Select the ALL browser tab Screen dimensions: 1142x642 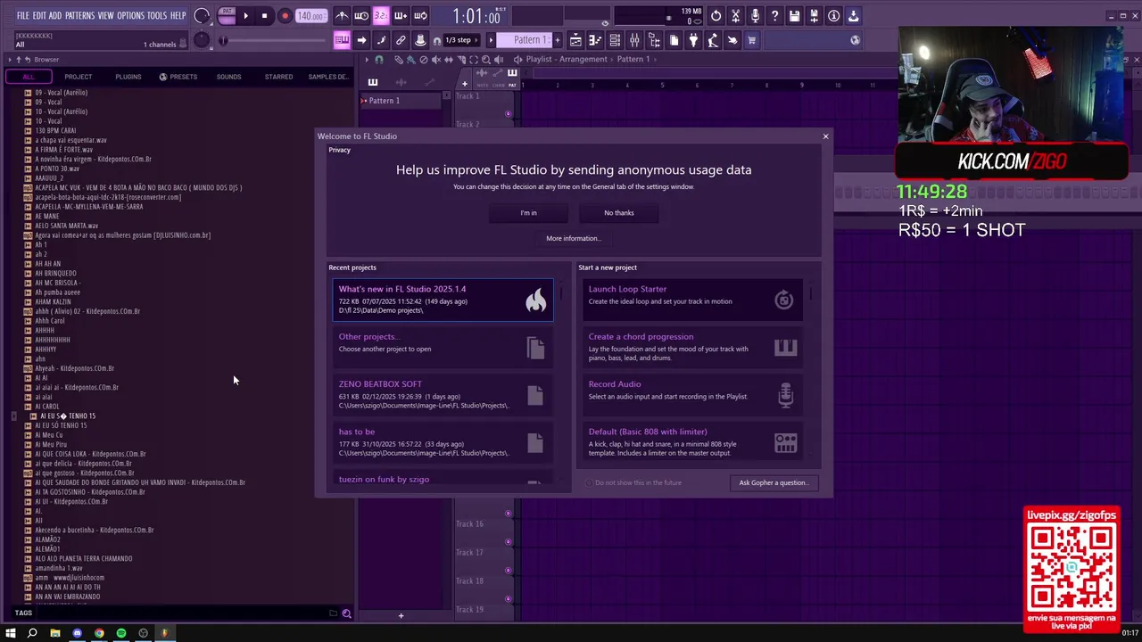pos(29,77)
